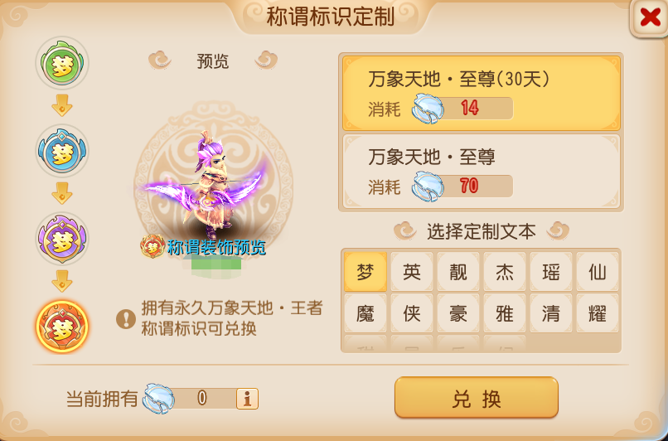Pick the 耀 character tile
Image resolution: width=668 pixels, height=441 pixels.
point(598,313)
